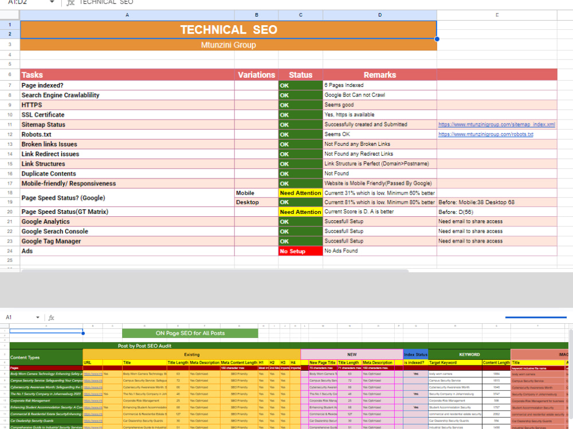Select the Car Dealership Security Guards row

tap(46, 420)
